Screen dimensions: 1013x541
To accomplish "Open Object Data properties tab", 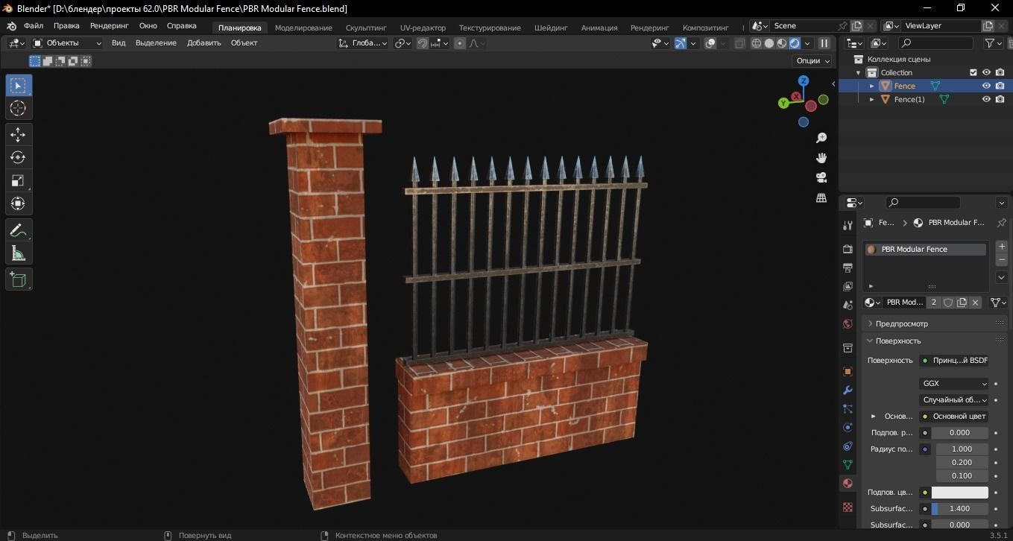I will (848, 464).
